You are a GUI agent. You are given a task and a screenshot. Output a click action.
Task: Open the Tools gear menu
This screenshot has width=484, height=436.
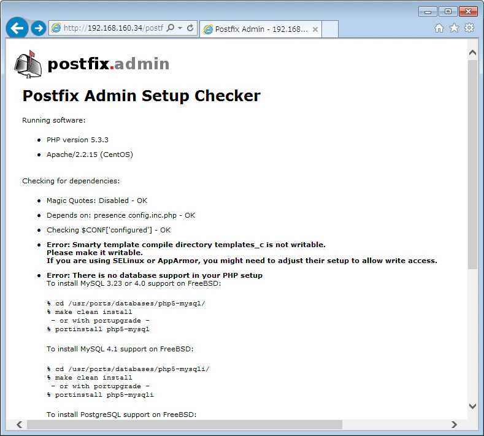coord(469,28)
